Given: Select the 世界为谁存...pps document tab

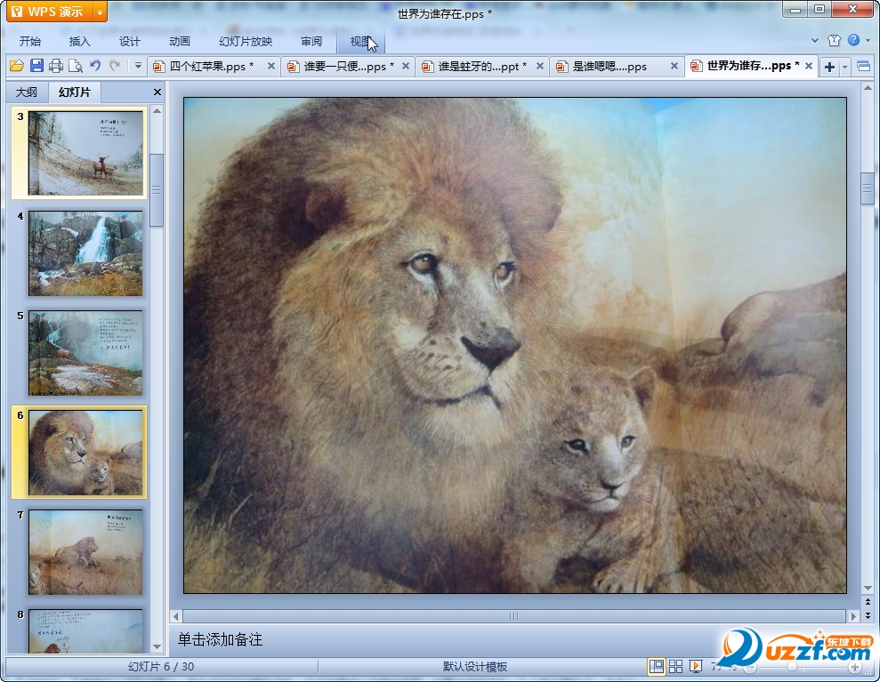Looking at the screenshot, I should (x=753, y=66).
